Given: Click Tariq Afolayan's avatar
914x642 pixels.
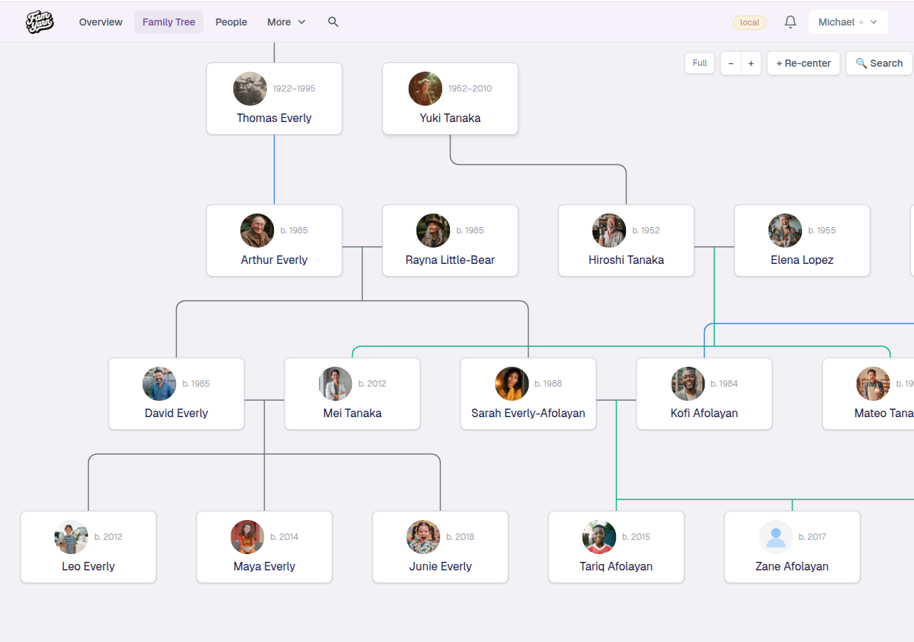Looking at the screenshot, I should (600, 537).
